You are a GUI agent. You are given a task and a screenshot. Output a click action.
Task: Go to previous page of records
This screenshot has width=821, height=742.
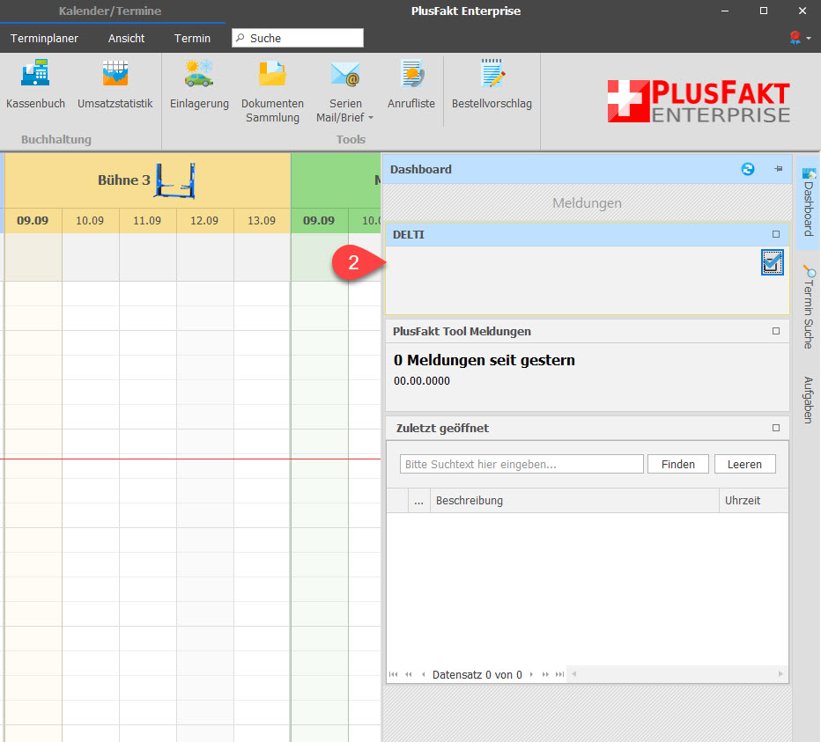click(409, 674)
